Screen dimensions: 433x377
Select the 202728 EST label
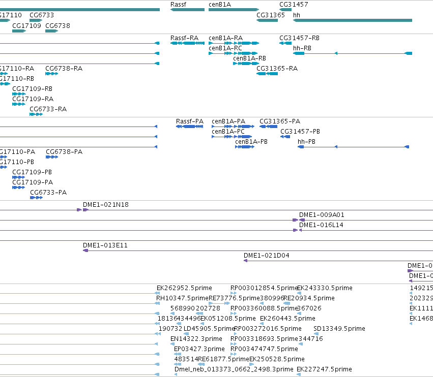coord(208,308)
